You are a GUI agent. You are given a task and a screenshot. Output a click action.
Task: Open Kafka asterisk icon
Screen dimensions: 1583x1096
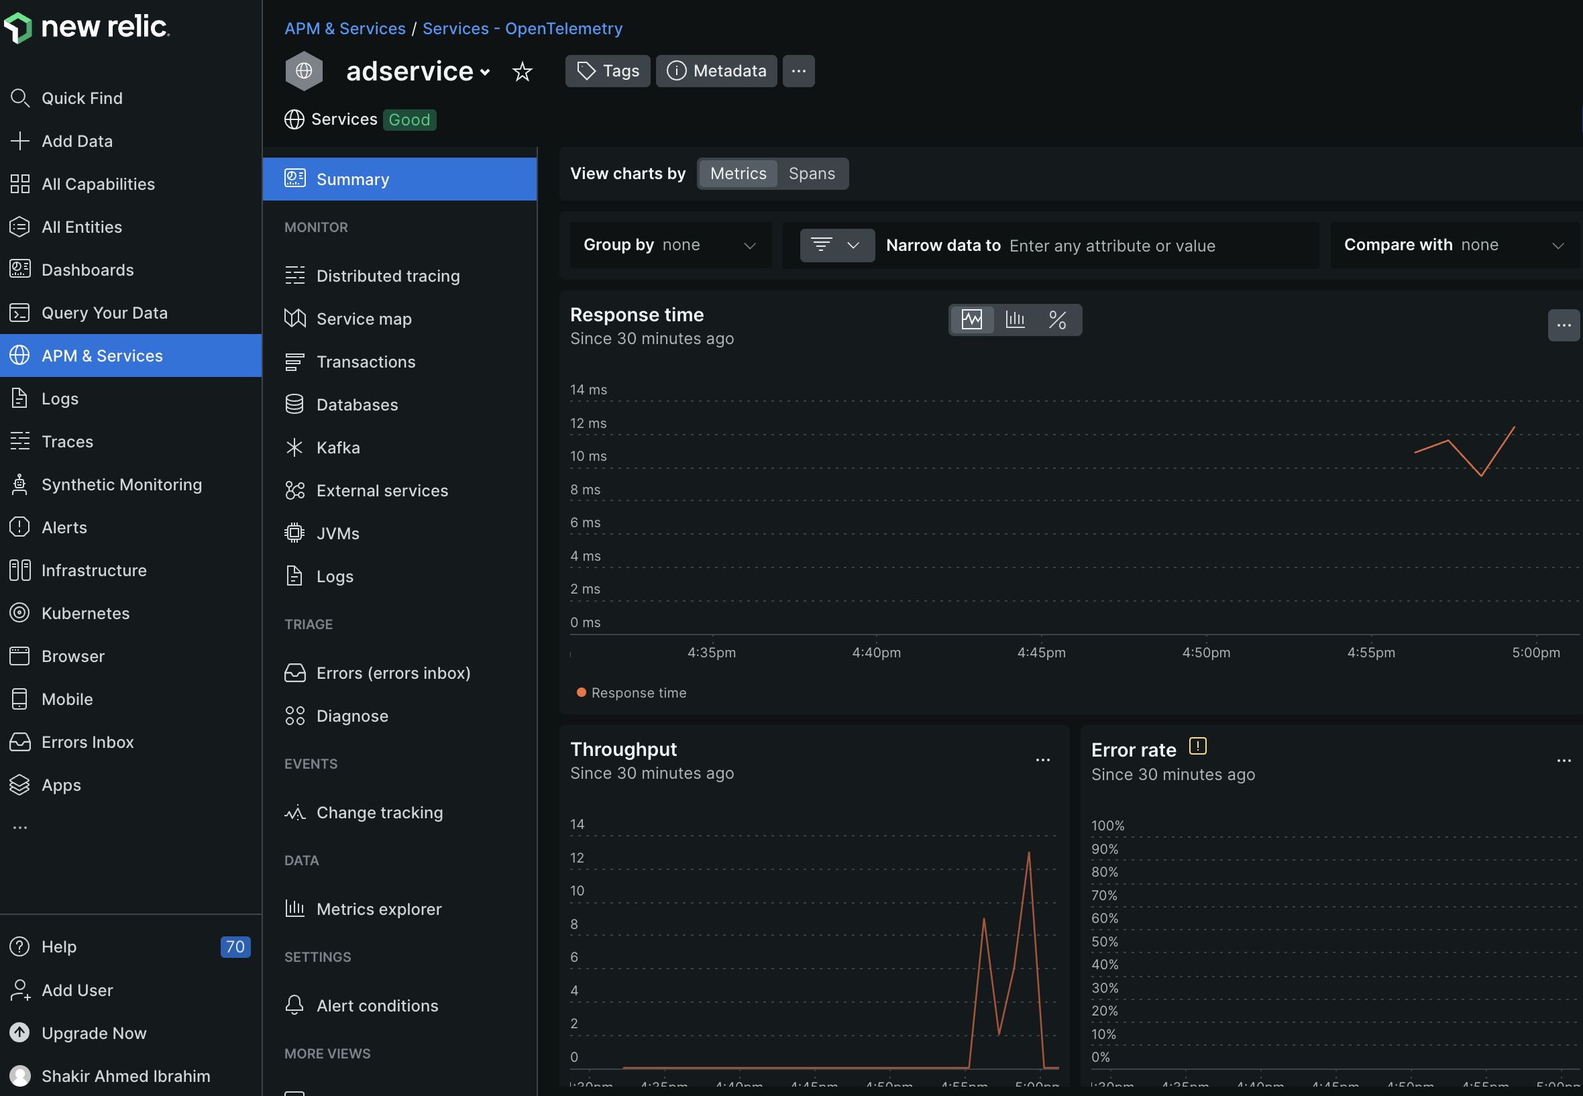[294, 447]
